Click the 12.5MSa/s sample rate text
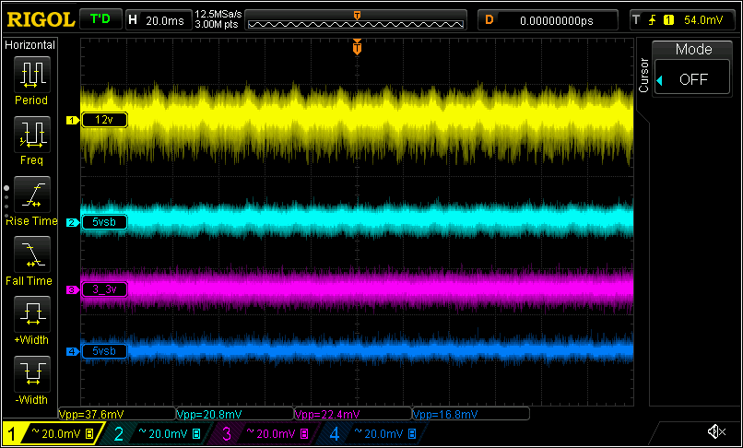This screenshot has width=743, height=448. click(218, 14)
